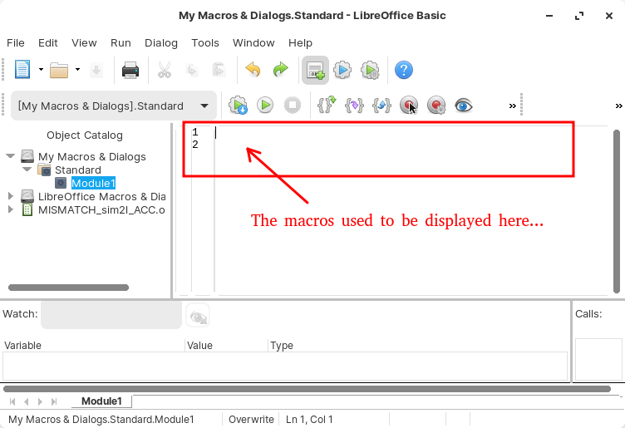Click the Print icon in toolbar

[x=130, y=71]
